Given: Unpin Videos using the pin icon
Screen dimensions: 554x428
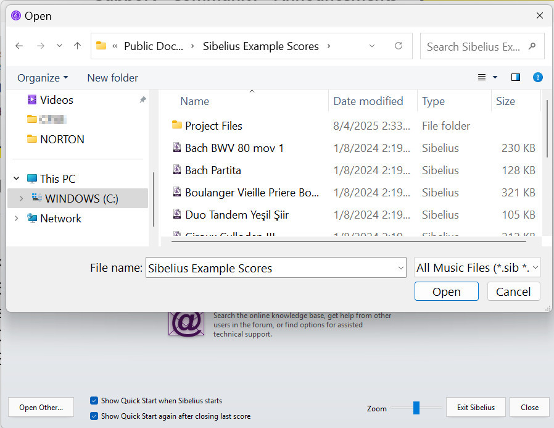Looking at the screenshot, I should click(143, 100).
